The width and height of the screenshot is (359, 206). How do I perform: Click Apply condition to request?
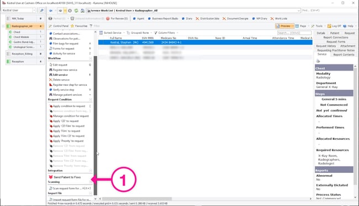69,106
